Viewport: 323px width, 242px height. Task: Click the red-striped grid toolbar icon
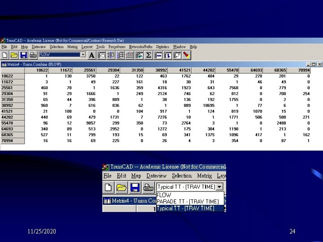pos(130,55)
